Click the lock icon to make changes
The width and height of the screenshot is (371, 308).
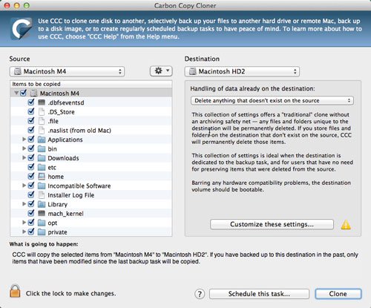[x=15, y=291]
